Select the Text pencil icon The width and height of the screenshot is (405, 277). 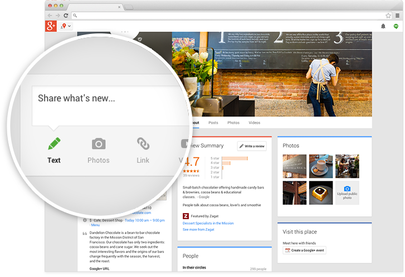[x=54, y=144]
